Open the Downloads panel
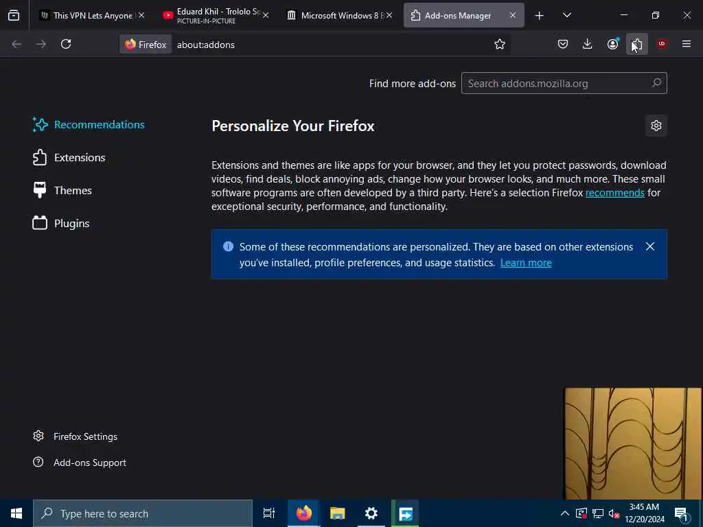Image resolution: width=703 pixels, height=527 pixels. [x=588, y=44]
